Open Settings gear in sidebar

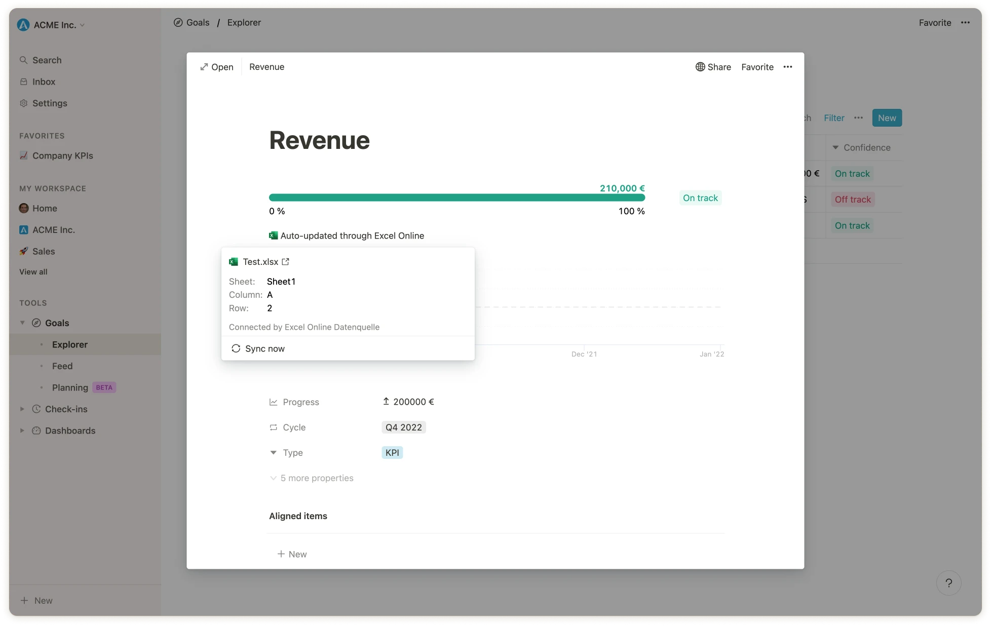(24, 103)
